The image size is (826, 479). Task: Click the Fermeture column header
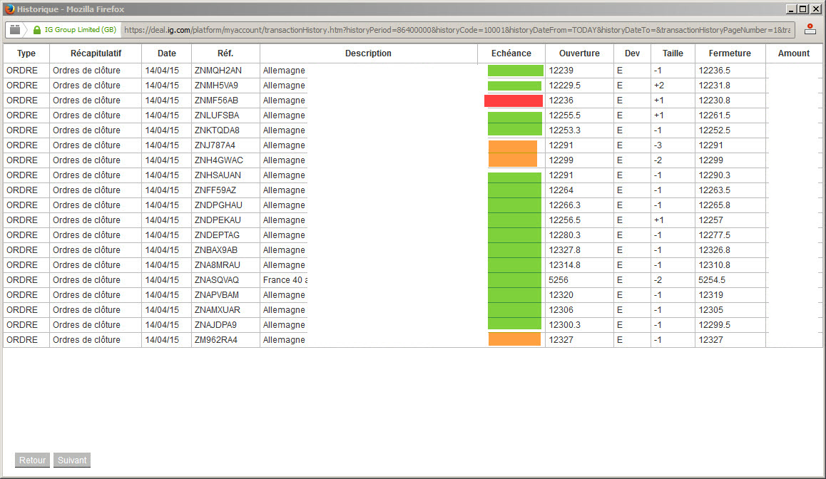[x=730, y=53]
